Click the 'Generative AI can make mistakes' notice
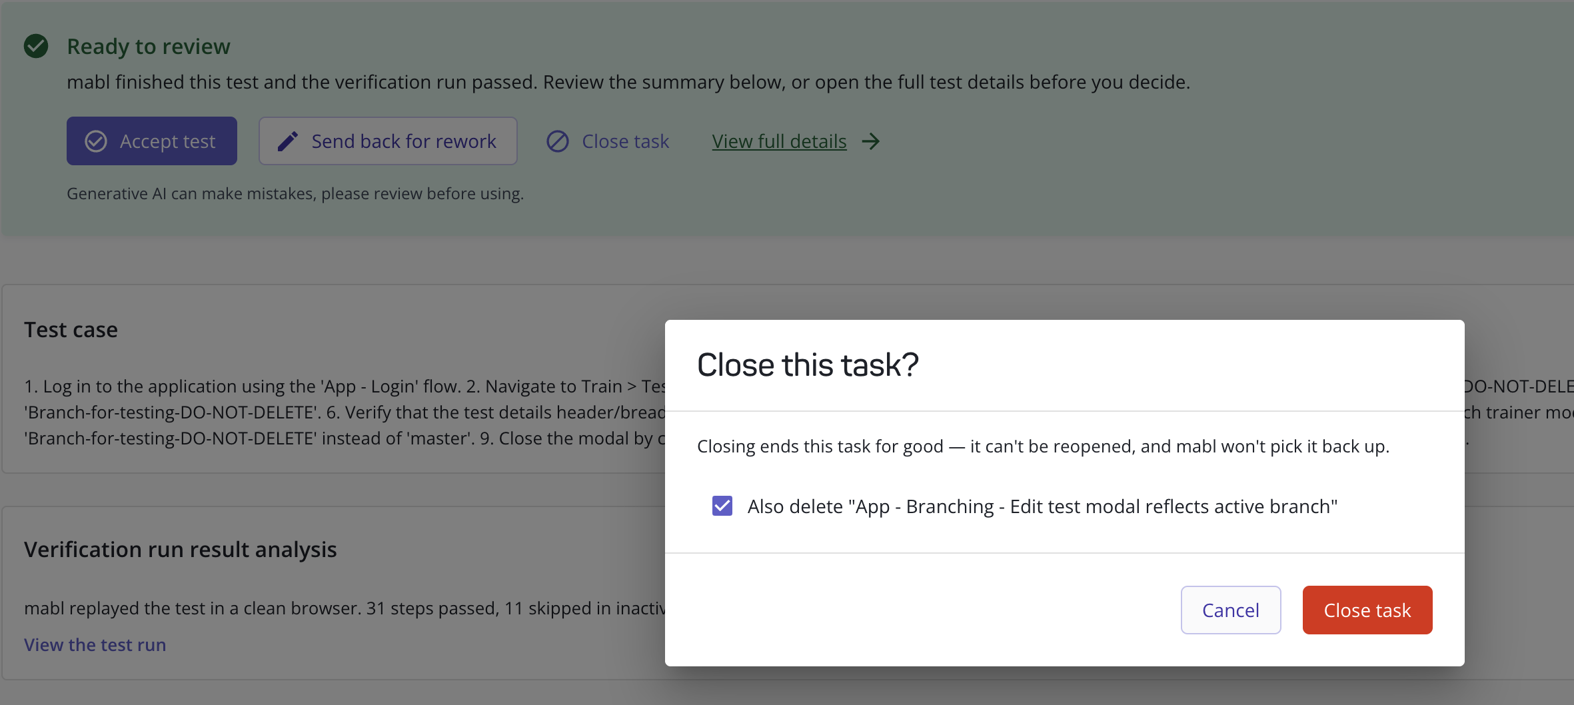This screenshot has width=1574, height=705. point(295,193)
